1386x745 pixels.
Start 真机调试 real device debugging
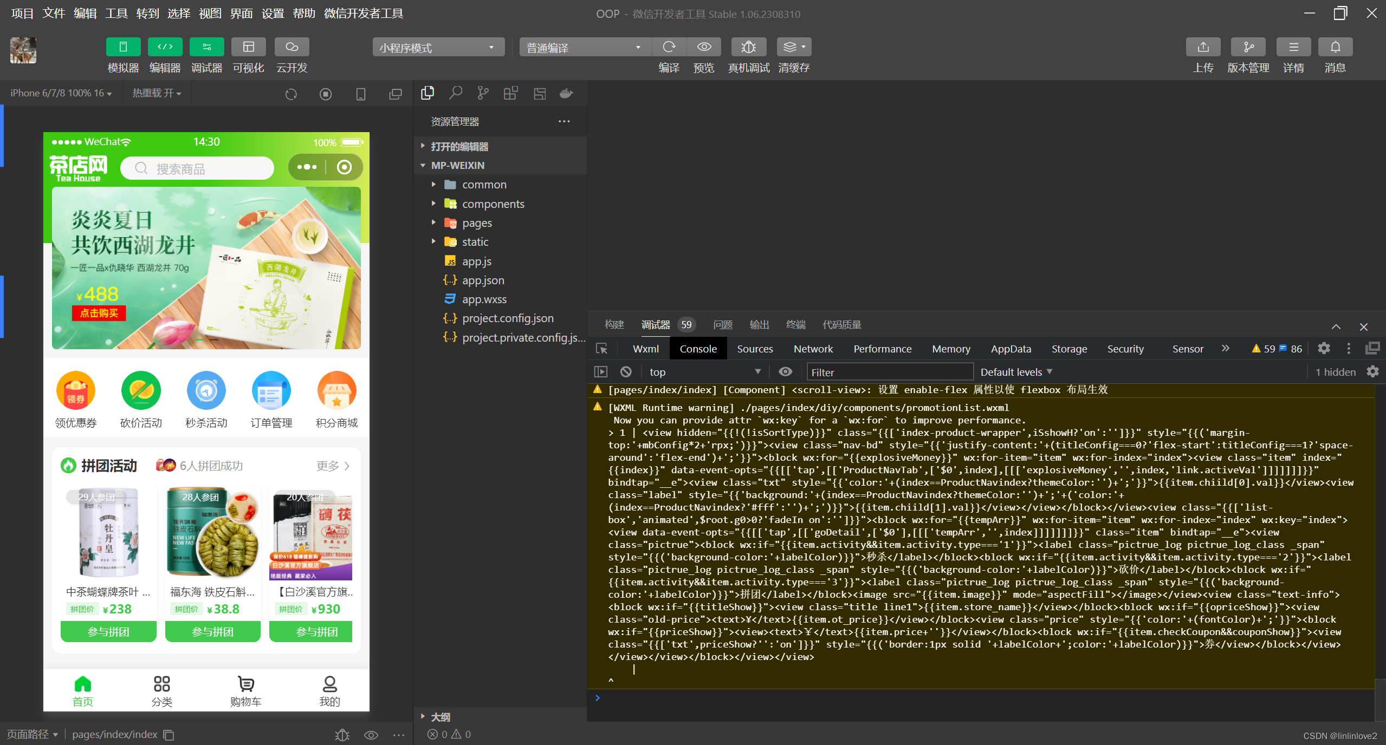[x=748, y=47]
